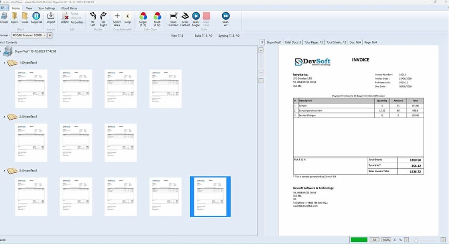Open the Cloud Status tab
The image size is (449, 244).
[x=69, y=8]
